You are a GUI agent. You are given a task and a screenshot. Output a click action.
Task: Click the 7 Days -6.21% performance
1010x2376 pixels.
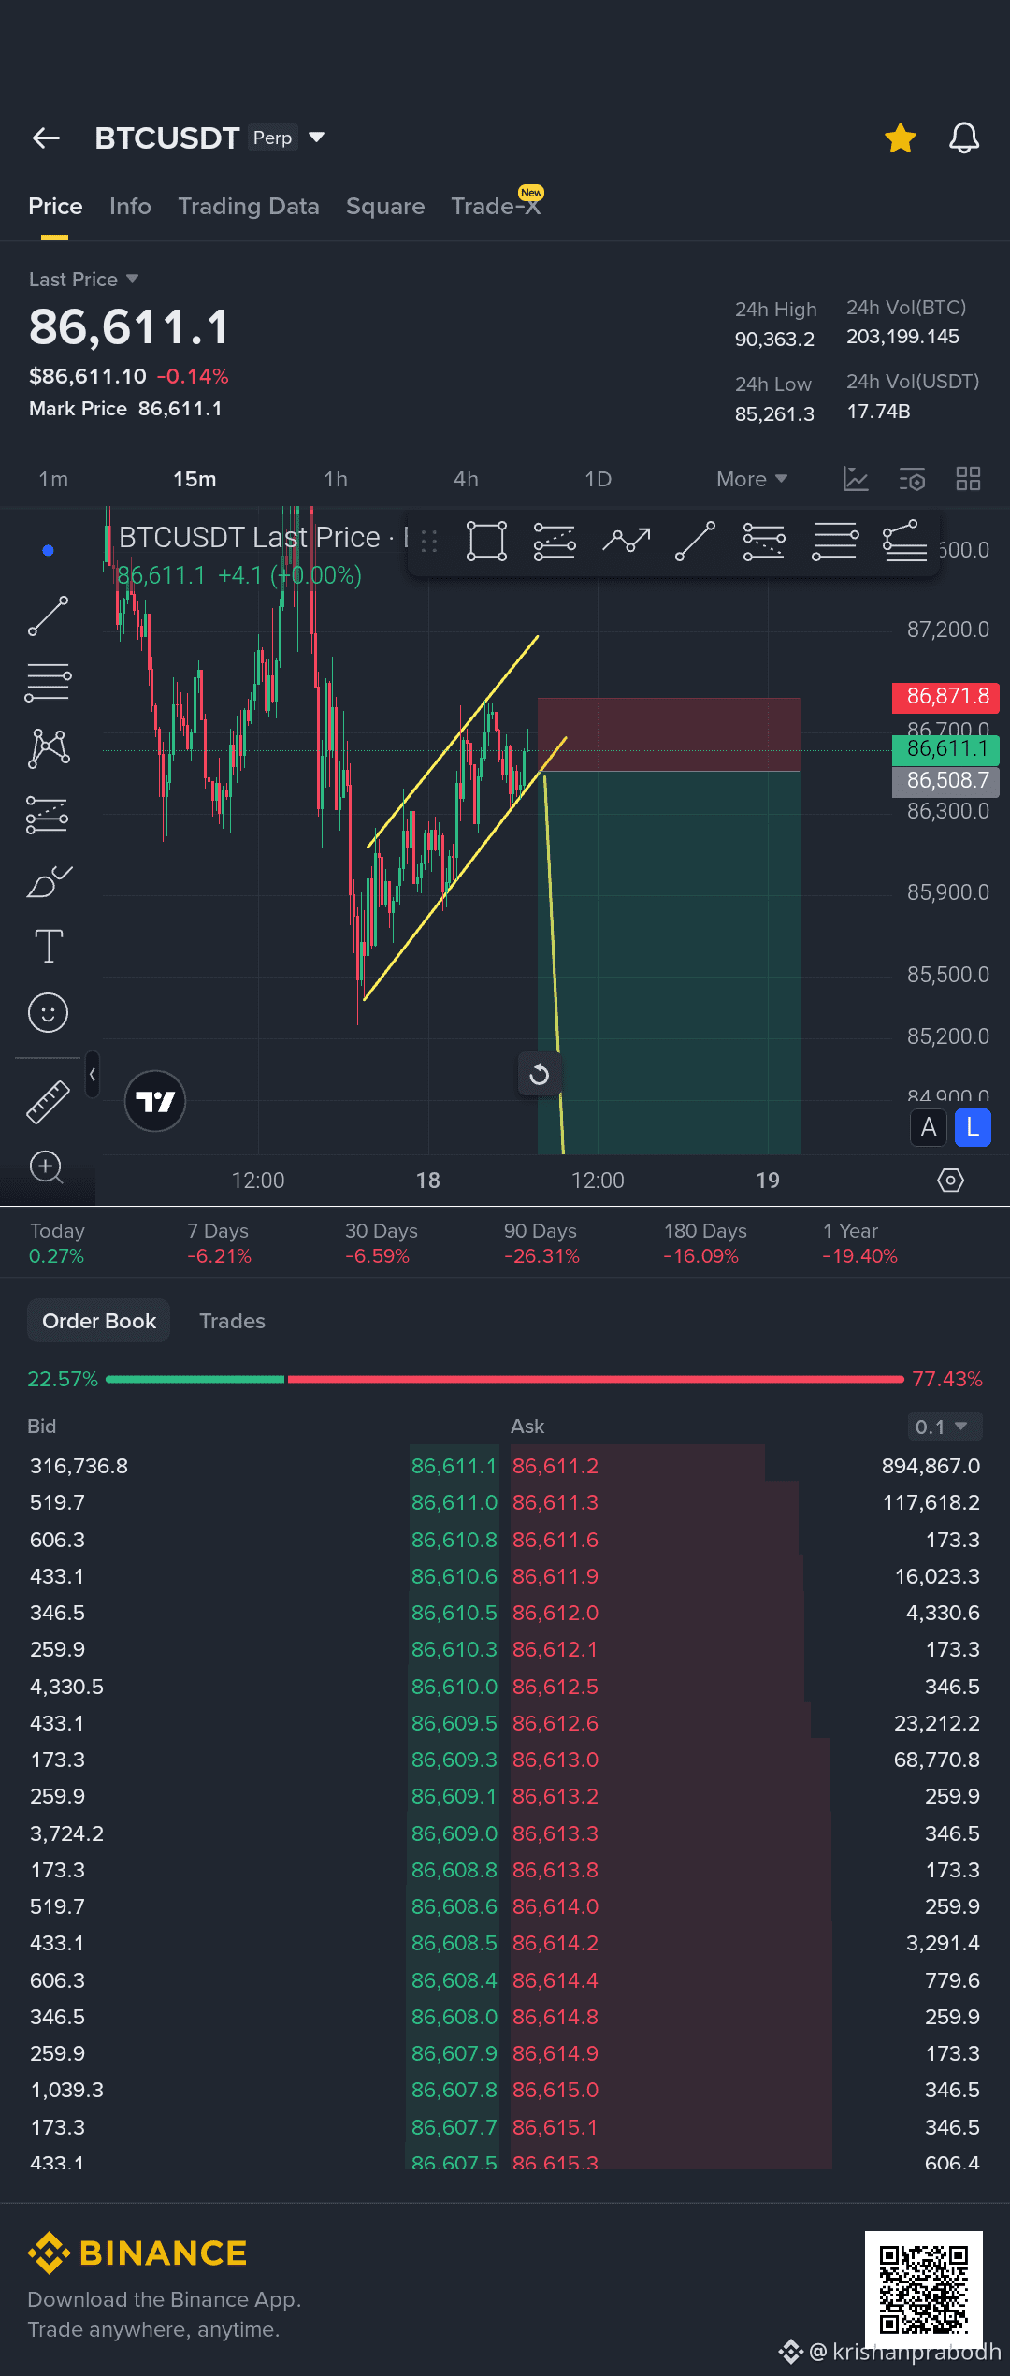[x=219, y=1243]
